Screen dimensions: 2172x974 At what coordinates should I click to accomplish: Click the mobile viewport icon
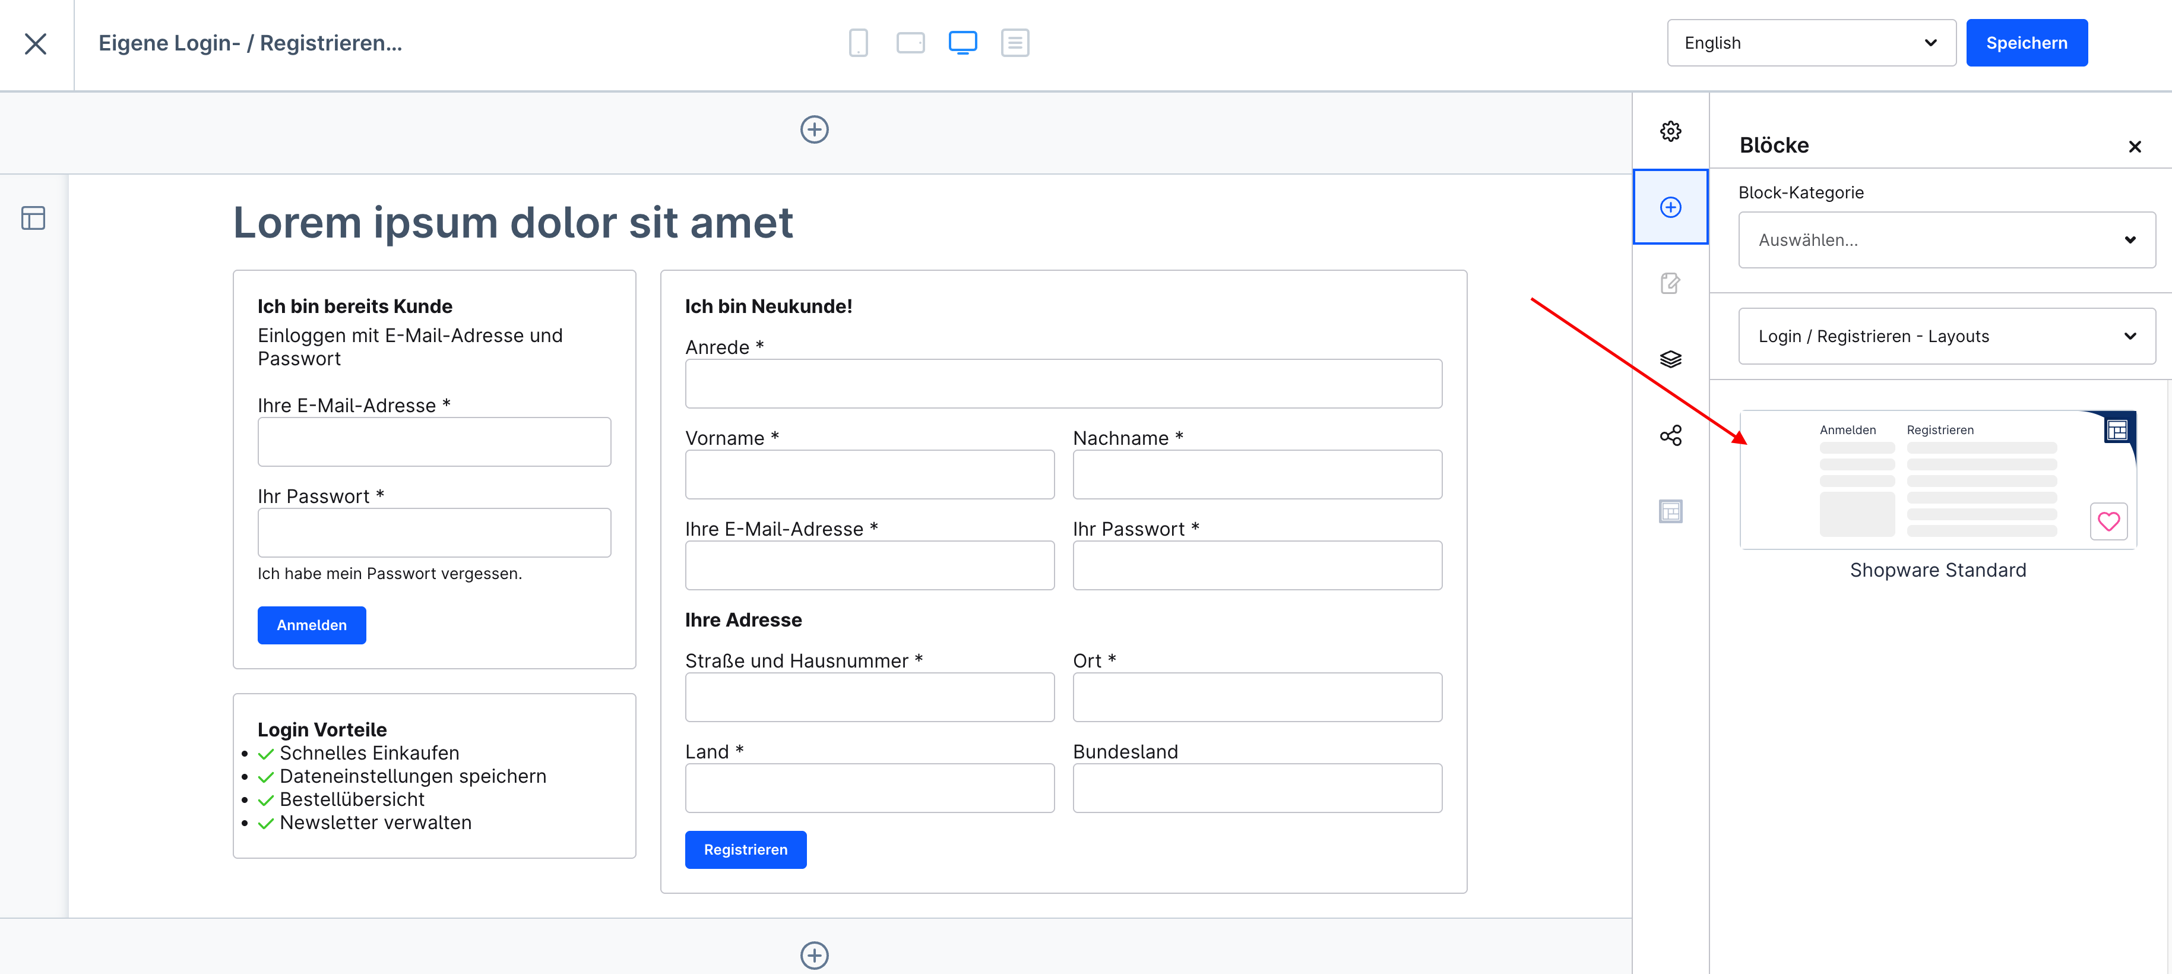859,43
